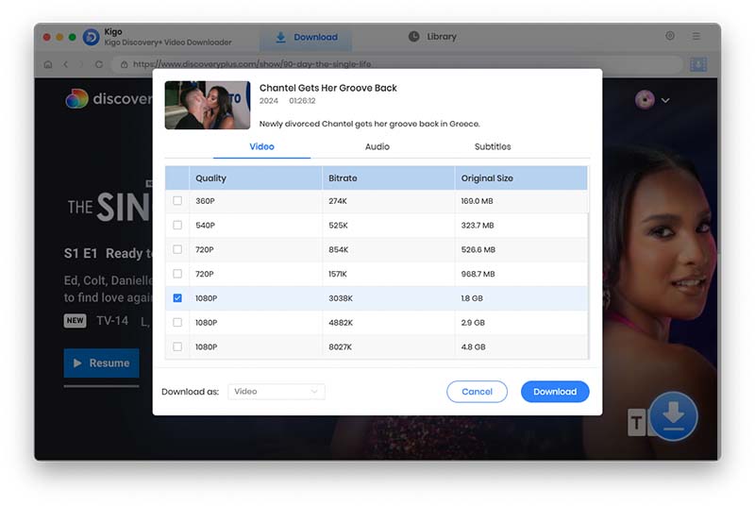Check the 1080P 8027K row

tap(177, 346)
